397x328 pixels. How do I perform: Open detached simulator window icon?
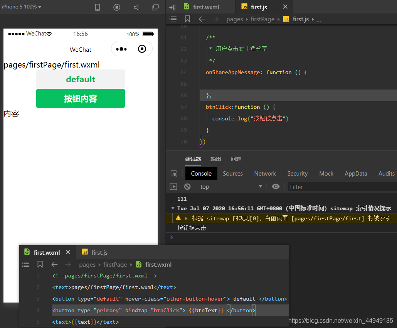tap(155, 7)
